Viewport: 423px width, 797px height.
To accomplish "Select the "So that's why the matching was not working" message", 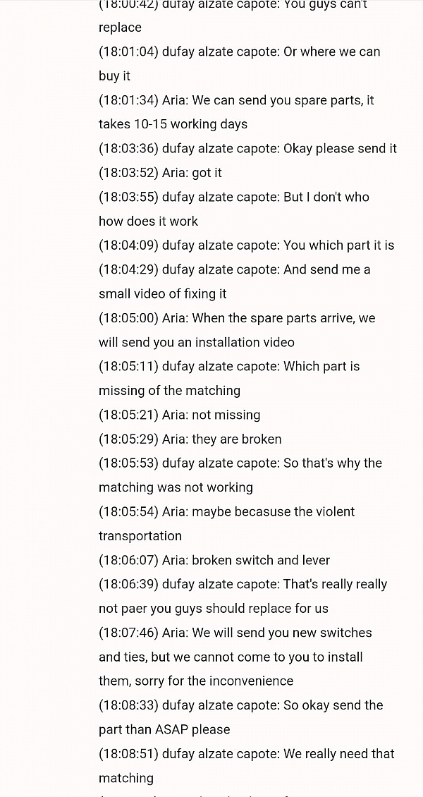I will tap(240, 475).
